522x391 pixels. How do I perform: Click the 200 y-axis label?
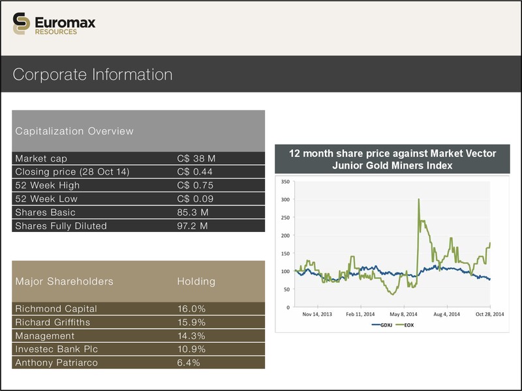pyautogui.click(x=285, y=236)
